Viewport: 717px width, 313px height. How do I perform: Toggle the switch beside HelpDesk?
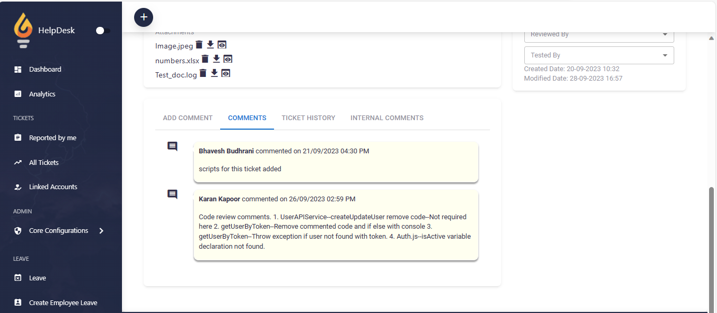pyautogui.click(x=103, y=31)
